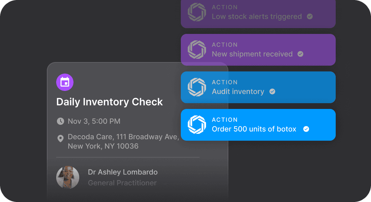This screenshot has height=202, width=371.
Task: Click the logo on Order 500 units card
Action: (x=197, y=125)
